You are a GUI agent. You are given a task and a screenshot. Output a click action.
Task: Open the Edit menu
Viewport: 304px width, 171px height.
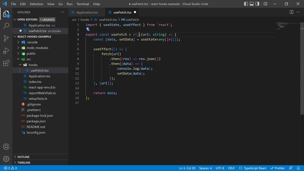pyautogui.click(x=23, y=4)
